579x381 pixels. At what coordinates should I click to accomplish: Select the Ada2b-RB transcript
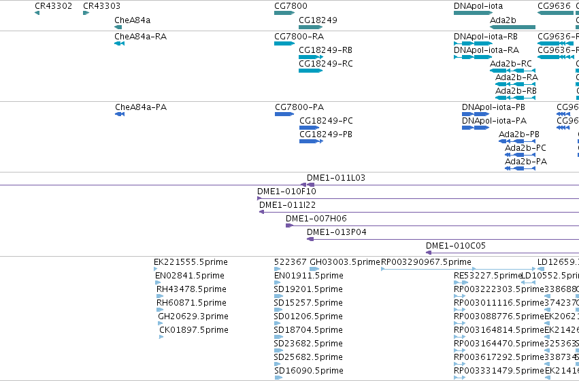coord(515,98)
